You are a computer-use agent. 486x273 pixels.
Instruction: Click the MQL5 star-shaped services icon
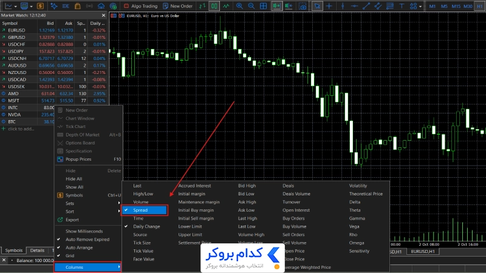coord(54,6)
